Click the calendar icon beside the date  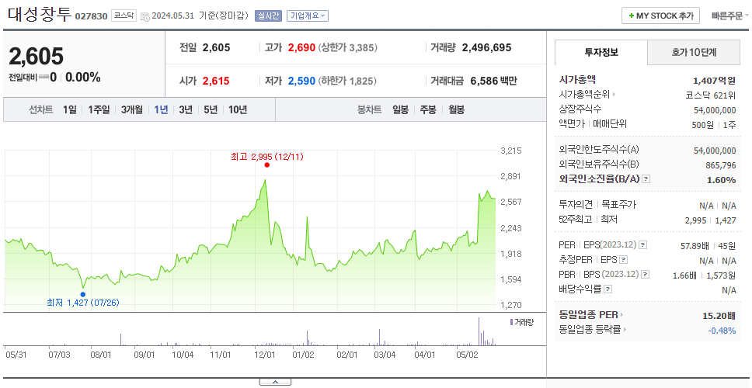point(146,16)
